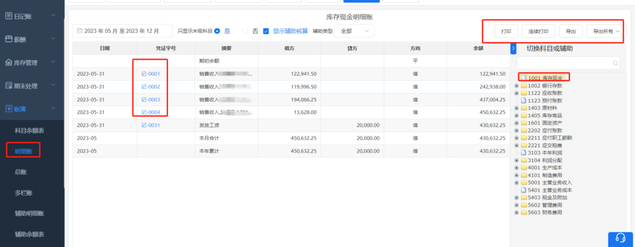Click 2211 应付职工薪酬 folder icon
Screen dimensions: 635x247
coord(523,138)
